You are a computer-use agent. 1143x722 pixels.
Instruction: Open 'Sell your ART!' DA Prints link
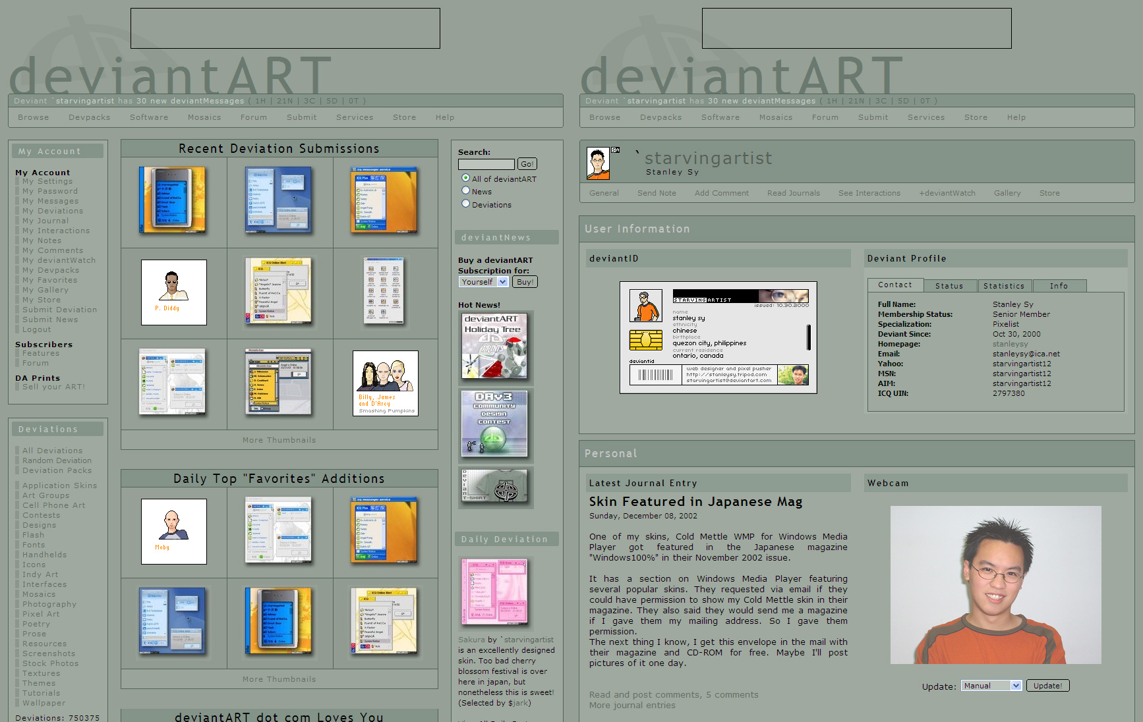pos(53,387)
